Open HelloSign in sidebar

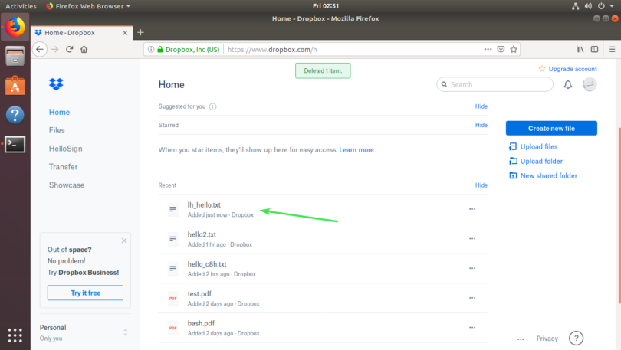coord(66,149)
